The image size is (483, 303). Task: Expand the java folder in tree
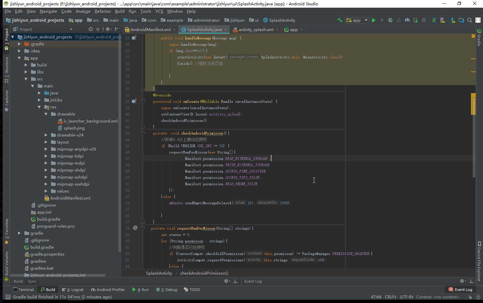coord(39,93)
